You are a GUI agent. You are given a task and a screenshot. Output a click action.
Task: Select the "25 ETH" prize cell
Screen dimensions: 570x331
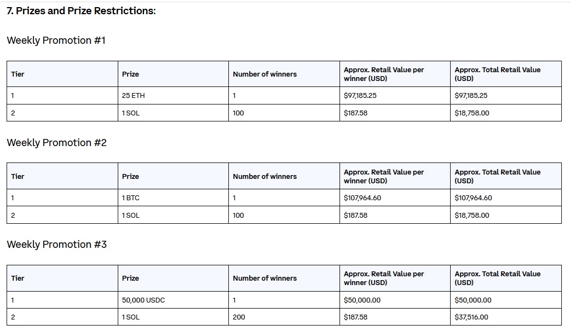[134, 96]
